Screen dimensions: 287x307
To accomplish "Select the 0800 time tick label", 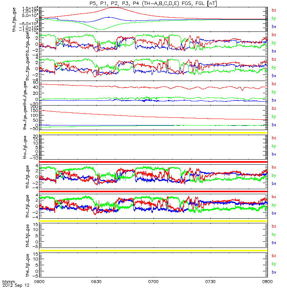I will tap(267, 282).
